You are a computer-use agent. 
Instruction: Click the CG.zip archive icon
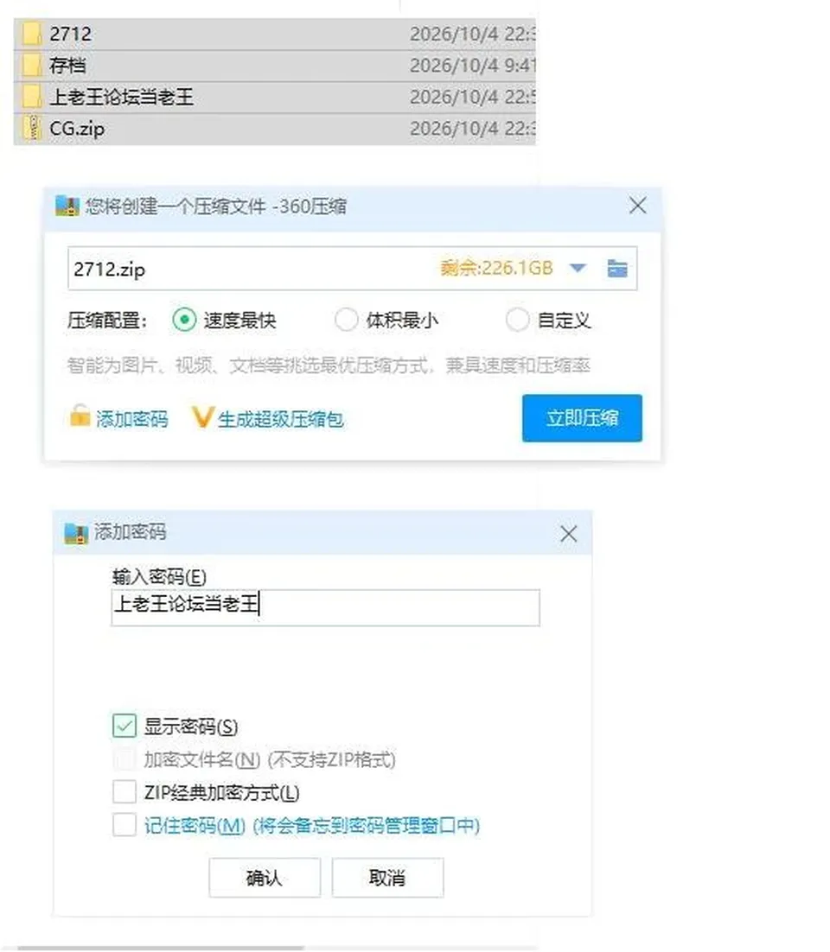[x=32, y=129]
